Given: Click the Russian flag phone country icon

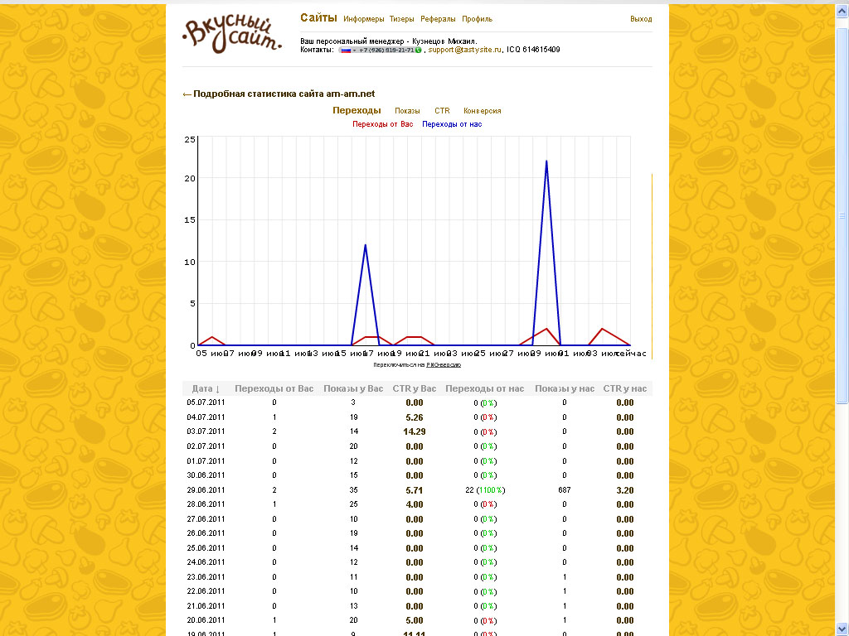Looking at the screenshot, I should tap(345, 50).
